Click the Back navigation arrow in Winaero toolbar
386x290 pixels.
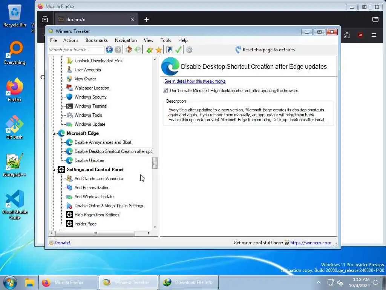[109, 50]
